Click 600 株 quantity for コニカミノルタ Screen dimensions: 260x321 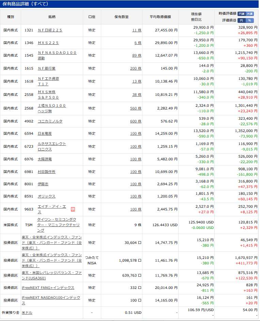tap(136, 121)
